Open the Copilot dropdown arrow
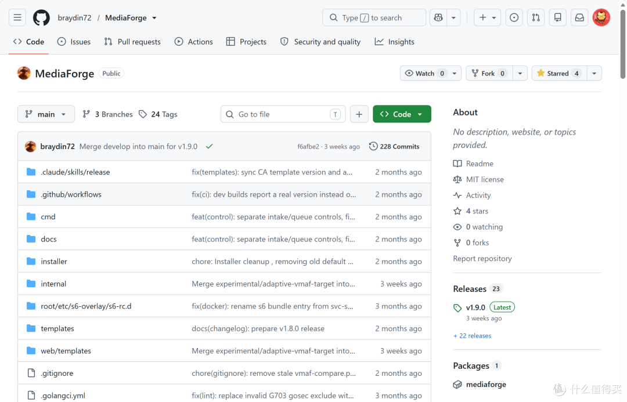 [x=453, y=17]
